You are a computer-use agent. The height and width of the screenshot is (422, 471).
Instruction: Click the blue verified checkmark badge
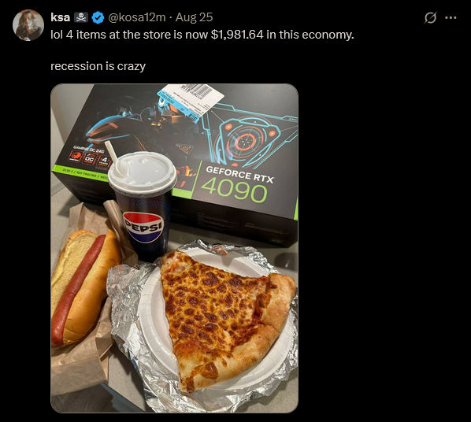(x=98, y=17)
